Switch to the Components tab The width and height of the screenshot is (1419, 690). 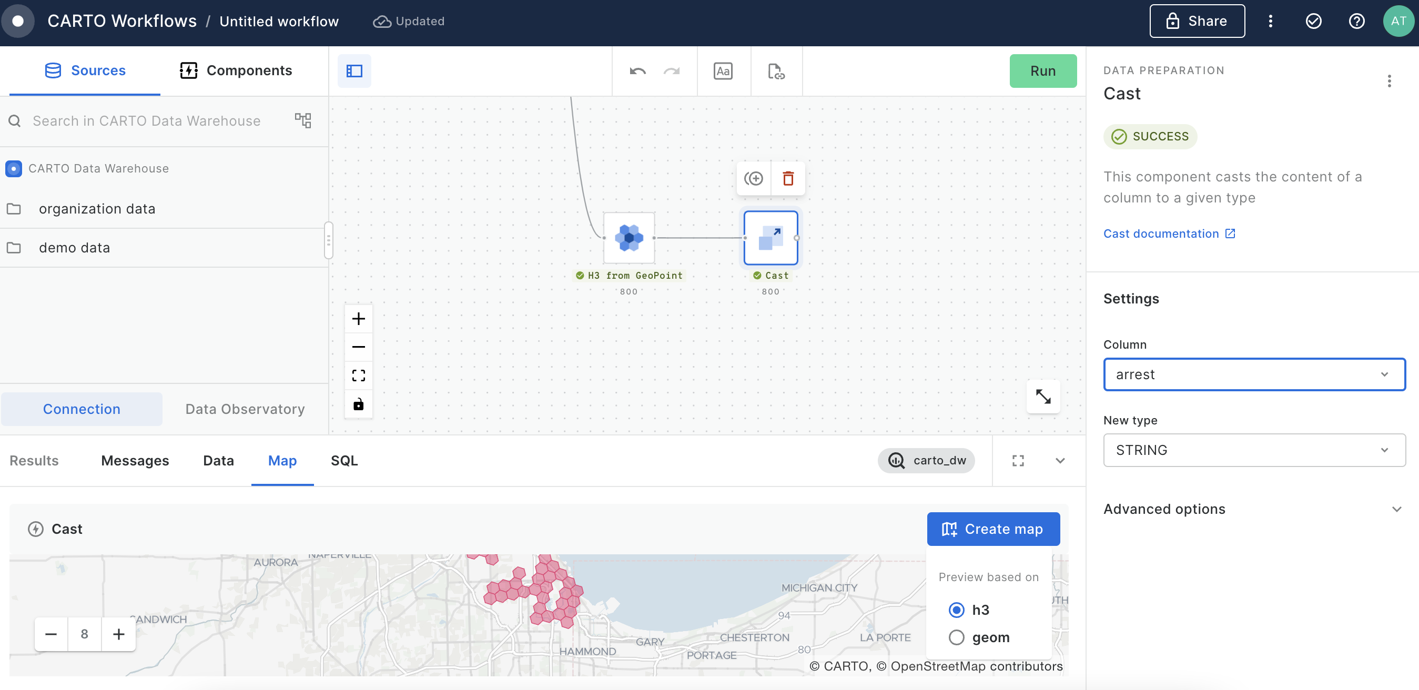click(x=236, y=70)
